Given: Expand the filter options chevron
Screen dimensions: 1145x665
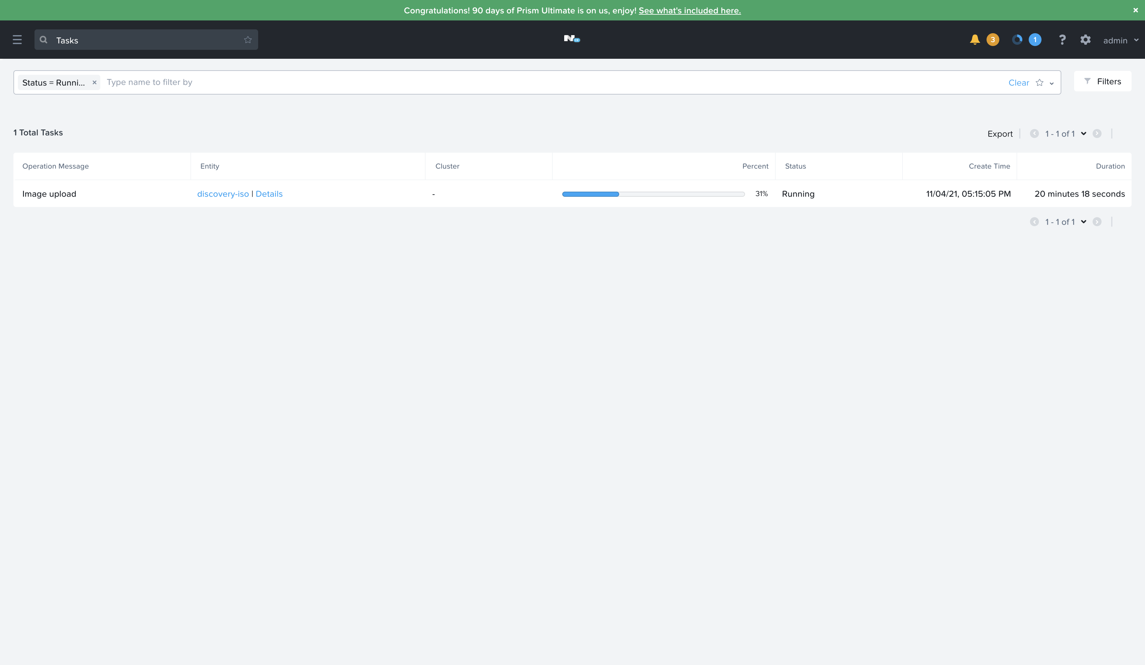Looking at the screenshot, I should coord(1051,84).
